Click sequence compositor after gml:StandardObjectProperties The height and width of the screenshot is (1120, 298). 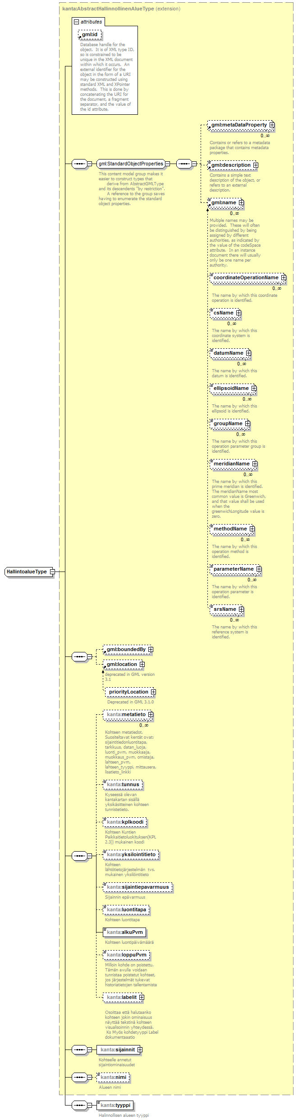coord(184,164)
